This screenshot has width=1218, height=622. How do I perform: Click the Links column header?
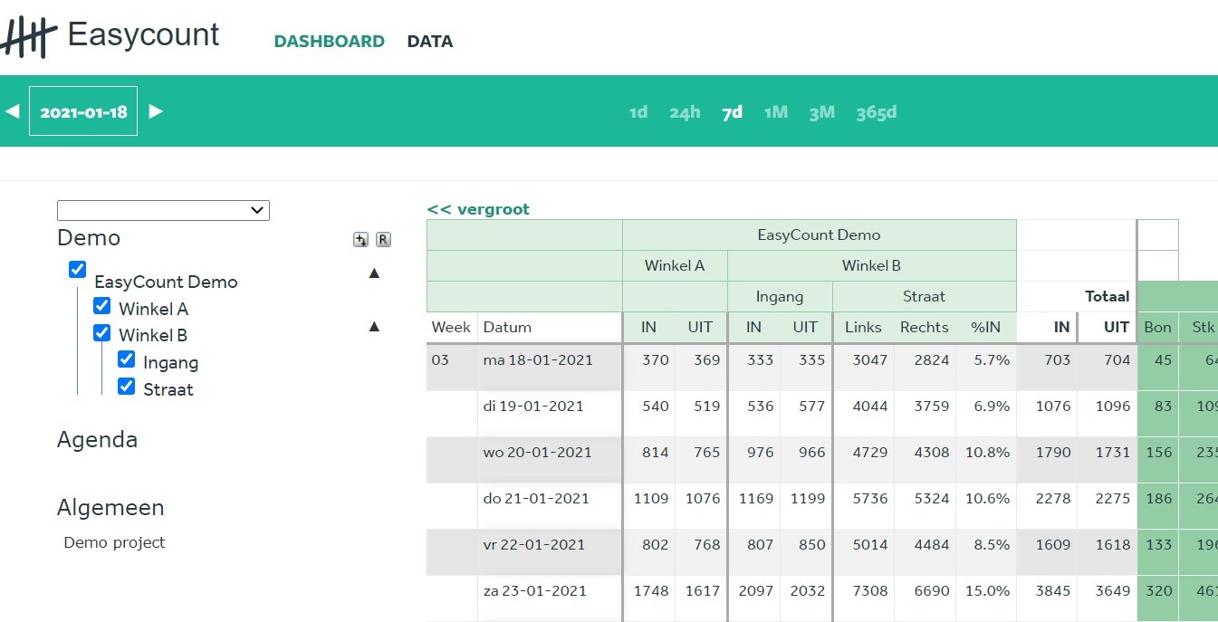[863, 328]
